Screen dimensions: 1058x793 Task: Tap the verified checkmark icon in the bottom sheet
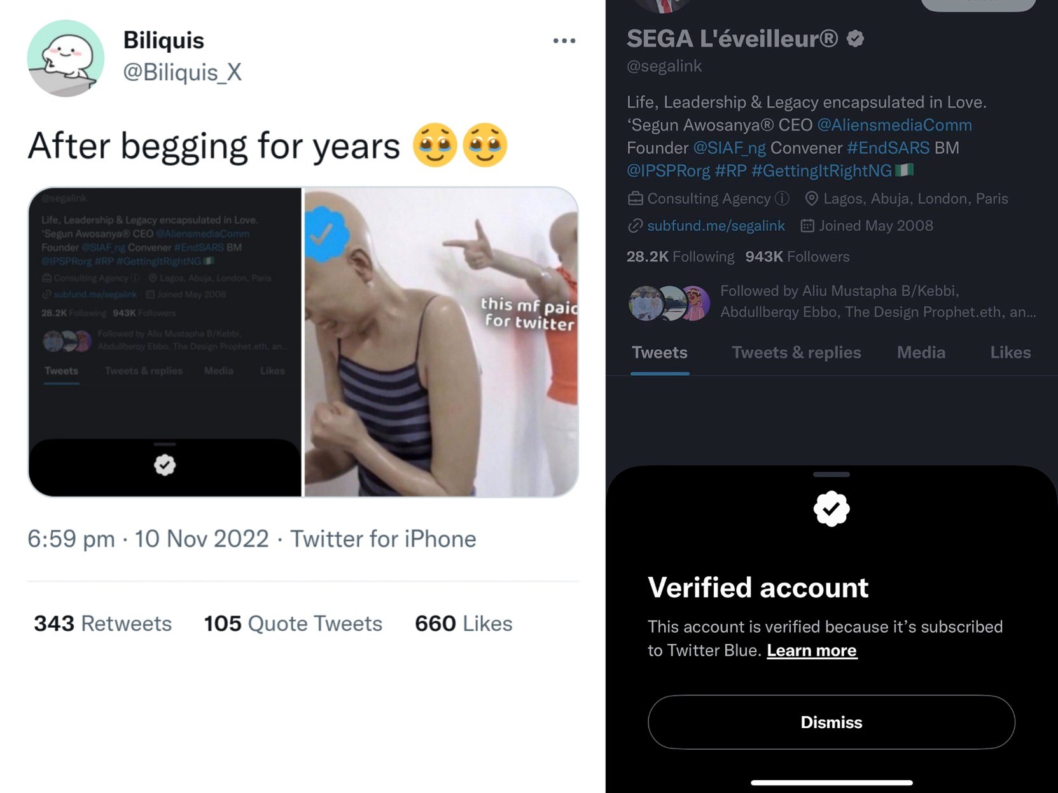(x=831, y=509)
